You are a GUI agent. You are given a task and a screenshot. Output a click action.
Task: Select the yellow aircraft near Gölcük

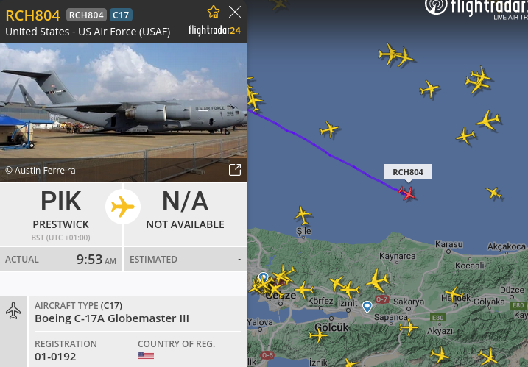318,335
